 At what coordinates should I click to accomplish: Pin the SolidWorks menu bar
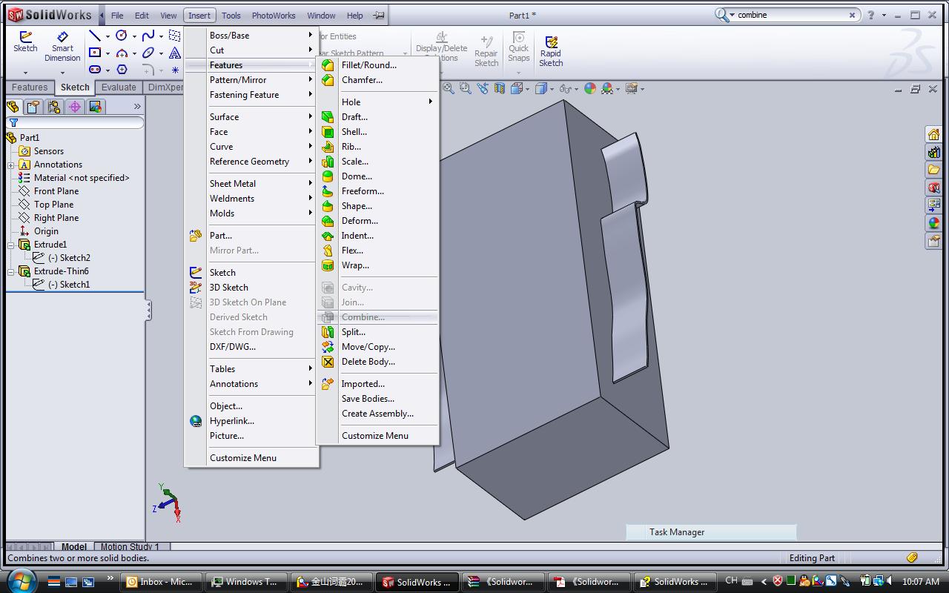(x=379, y=15)
